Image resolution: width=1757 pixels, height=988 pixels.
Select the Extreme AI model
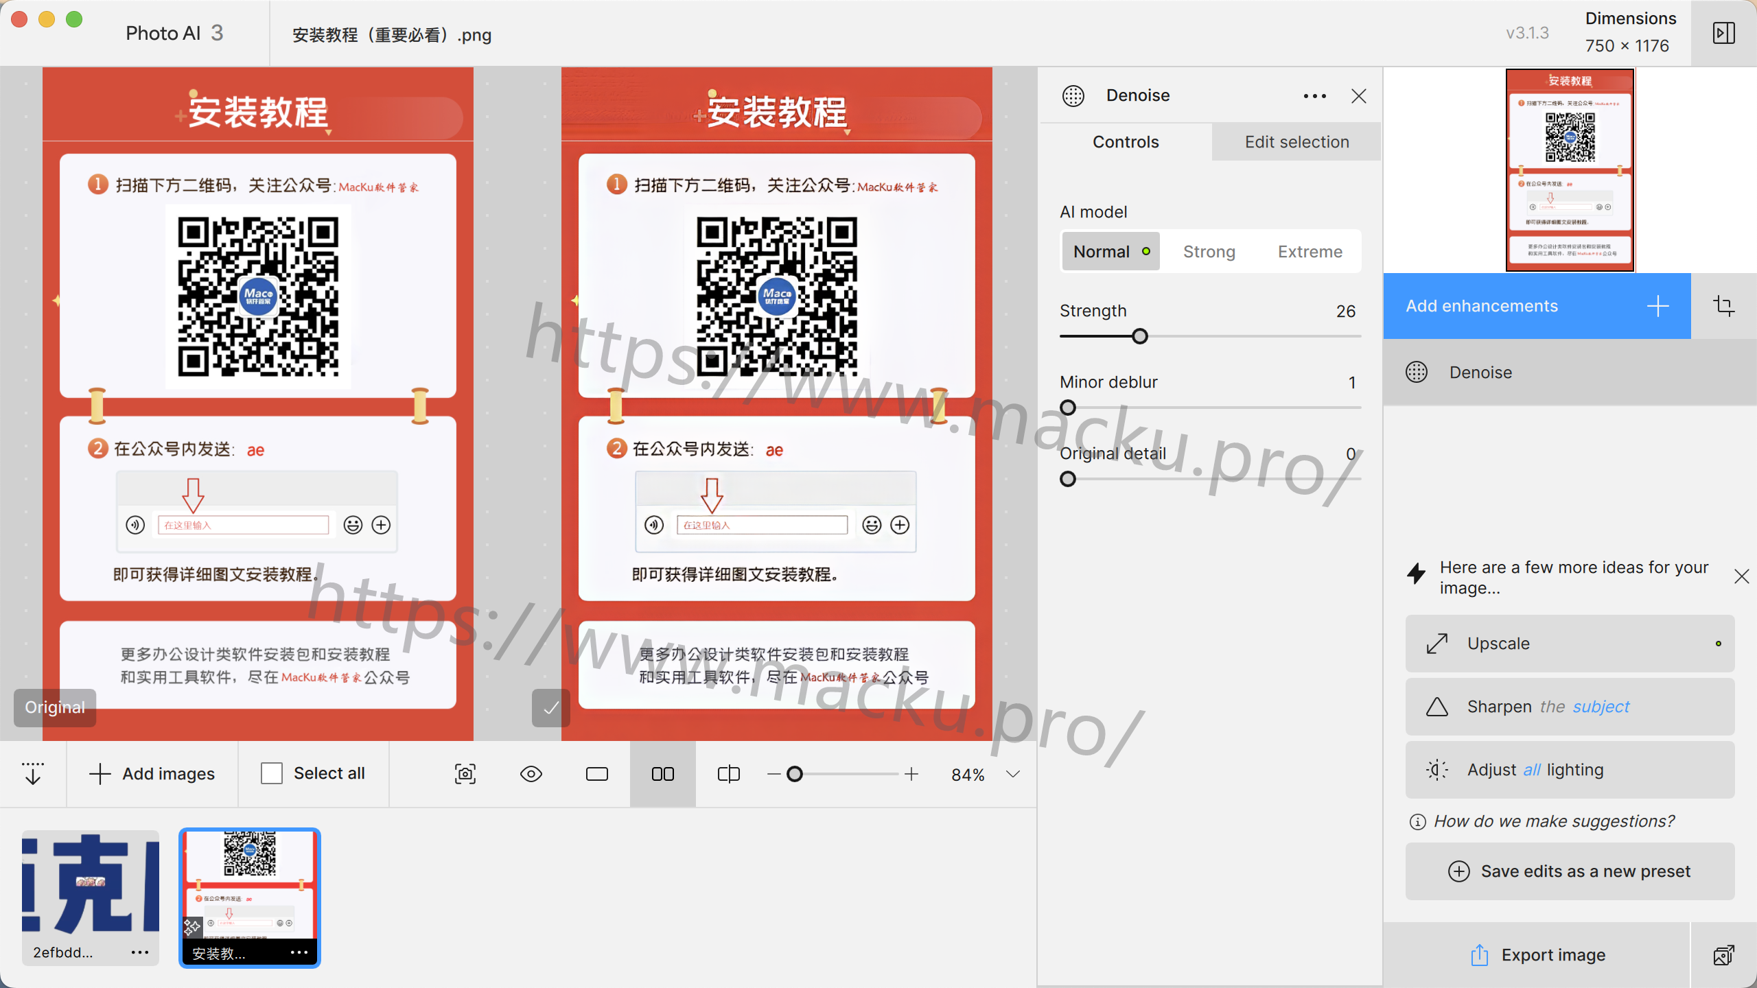click(x=1310, y=252)
